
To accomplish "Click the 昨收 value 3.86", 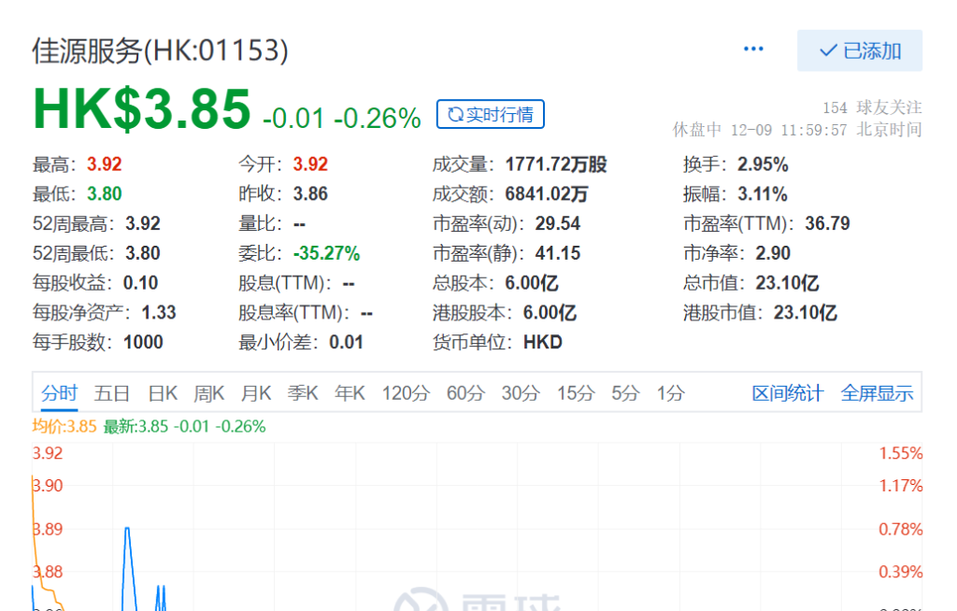I will 310,194.
